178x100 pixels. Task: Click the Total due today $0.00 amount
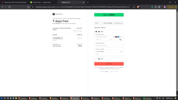[80, 46]
